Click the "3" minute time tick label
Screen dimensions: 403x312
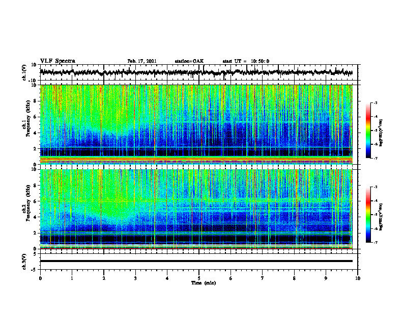coord(135,278)
